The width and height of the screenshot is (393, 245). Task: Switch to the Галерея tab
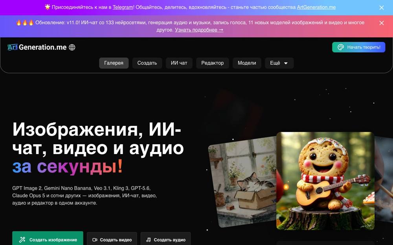[114, 63]
